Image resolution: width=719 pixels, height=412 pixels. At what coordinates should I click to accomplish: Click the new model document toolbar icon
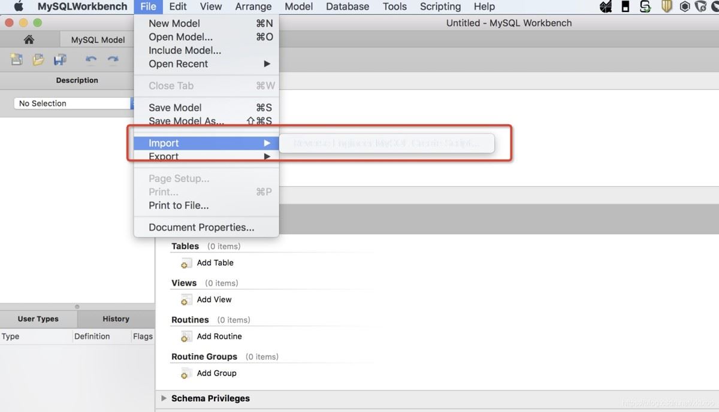click(17, 59)
